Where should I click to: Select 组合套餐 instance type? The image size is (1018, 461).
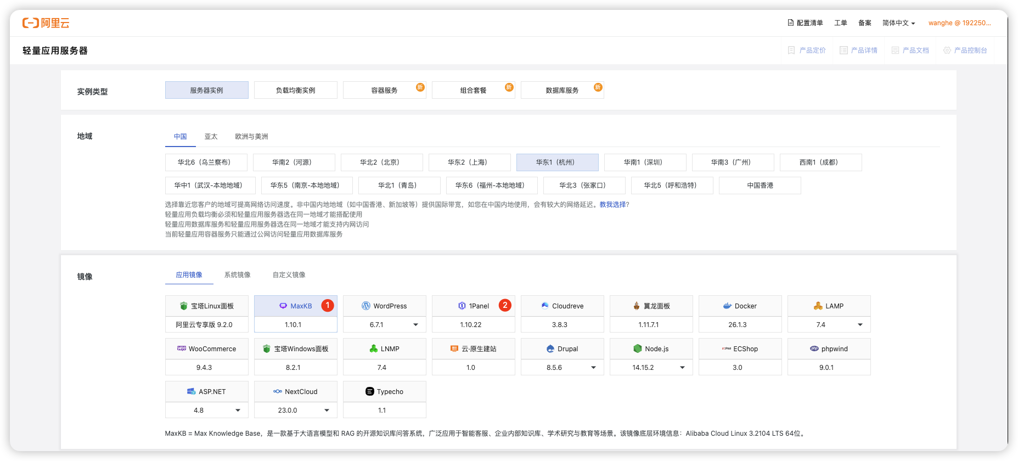click(474, 90)
